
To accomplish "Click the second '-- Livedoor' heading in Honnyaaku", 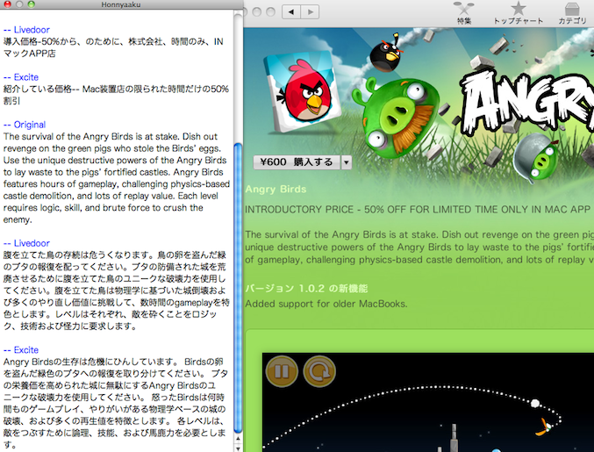I will pyautogui.click(x=26, y=243).
